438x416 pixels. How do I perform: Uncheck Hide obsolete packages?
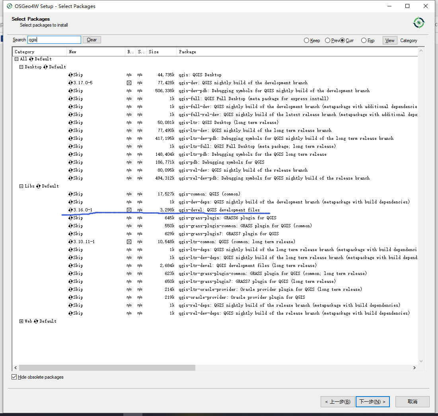pos(14,377)
